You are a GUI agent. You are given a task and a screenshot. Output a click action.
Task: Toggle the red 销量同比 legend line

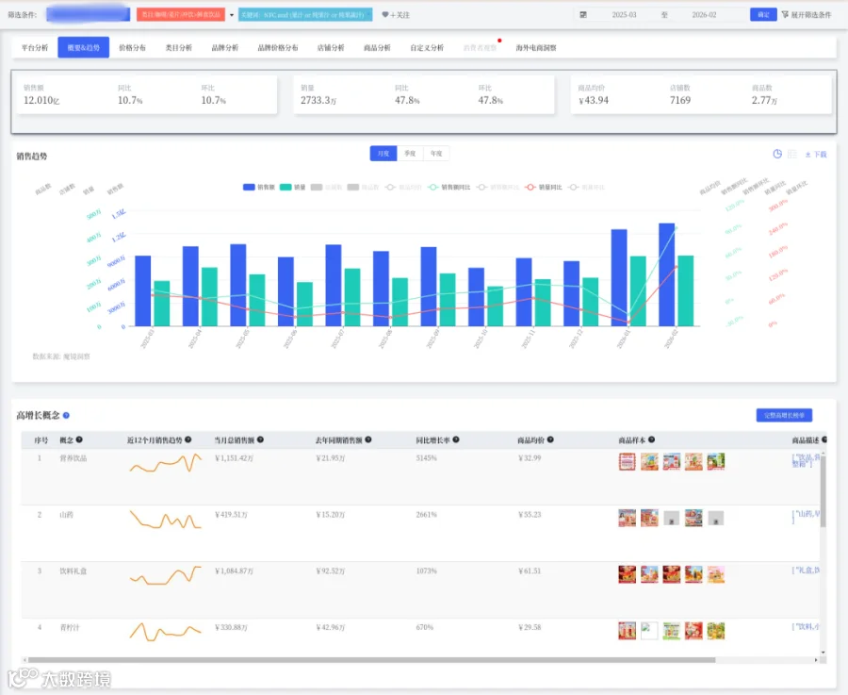pyautogui.click(x=543, y=188)
